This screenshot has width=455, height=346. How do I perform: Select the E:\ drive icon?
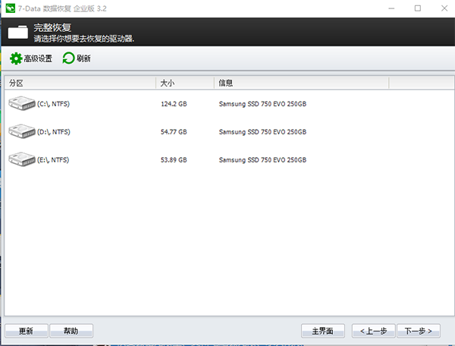click(x=22, y=159)
